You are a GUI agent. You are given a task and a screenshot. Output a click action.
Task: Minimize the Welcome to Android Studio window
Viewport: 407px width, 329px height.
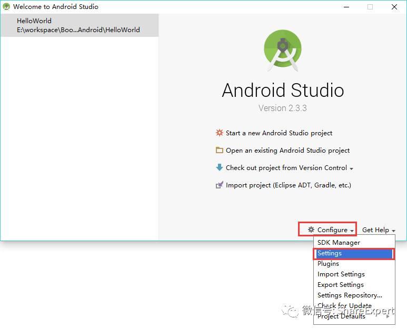coord(346,7)
